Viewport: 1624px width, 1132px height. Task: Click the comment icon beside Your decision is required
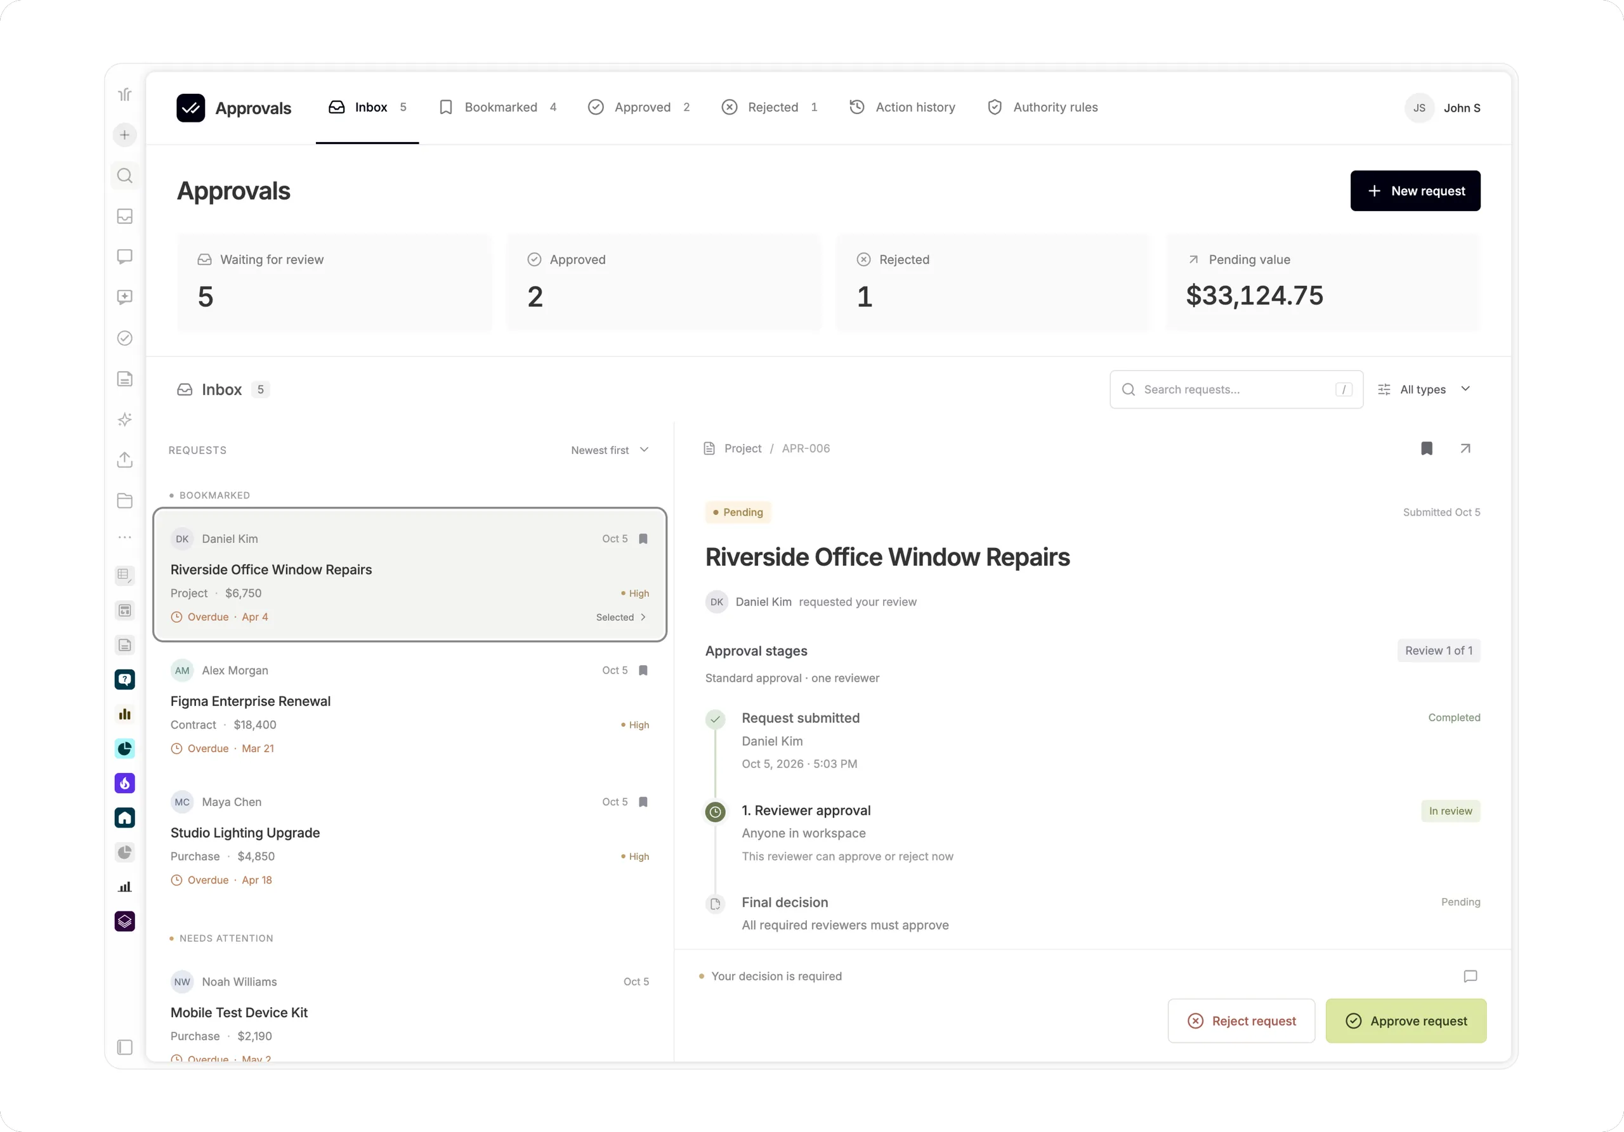1470,977
